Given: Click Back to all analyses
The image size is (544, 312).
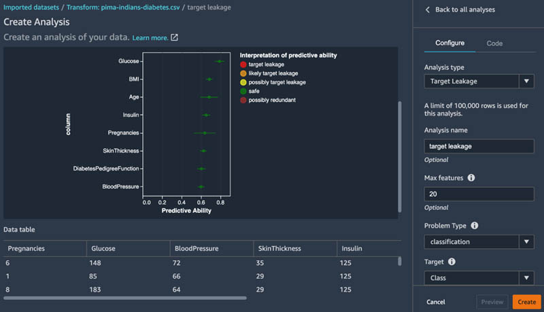Looking at the screenshot, I should (465, 10).
